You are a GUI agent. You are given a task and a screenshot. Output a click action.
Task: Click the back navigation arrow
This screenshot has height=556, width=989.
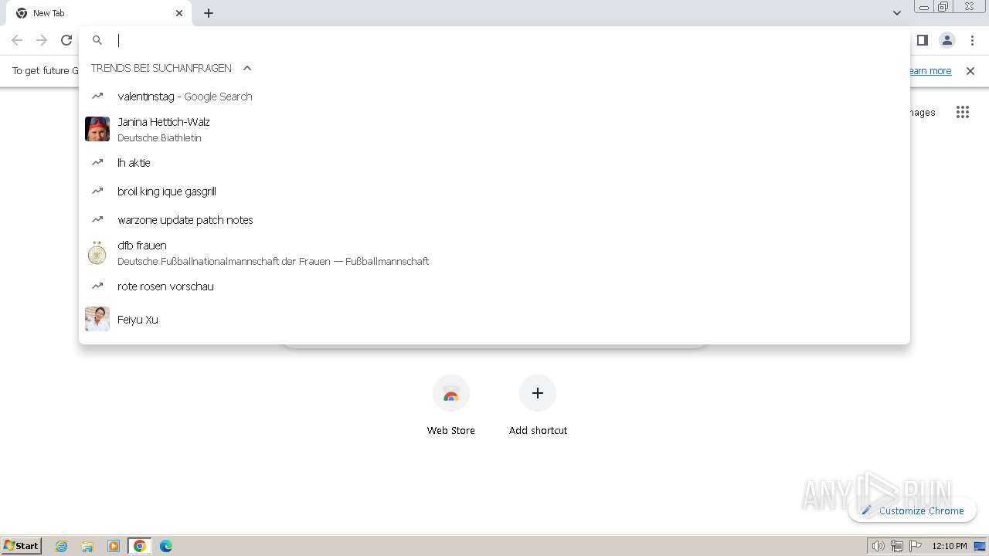(x=17, y=40)
